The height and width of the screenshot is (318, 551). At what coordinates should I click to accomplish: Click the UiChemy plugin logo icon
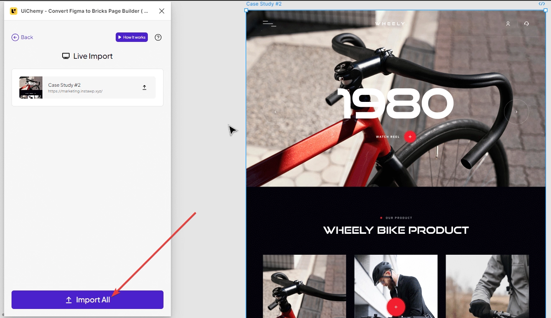(x=14, y=11)
